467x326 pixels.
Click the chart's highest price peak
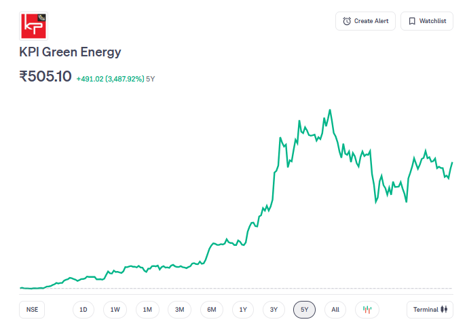click(x=330, y=109)
